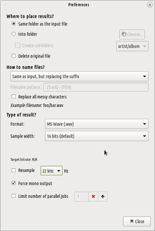Enable the Resample checkbox
Image resolution: width=155 pixels, height=231 pixels.
(14, 170)
